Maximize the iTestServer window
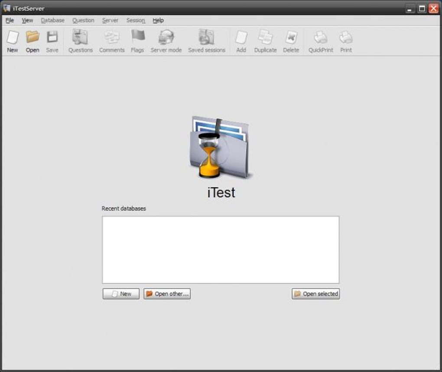This screenshot has height=372, width=442. pos(422,9)
